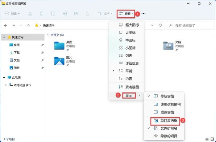Image resolution: width=216 pixels, height=142 pixels.
Task: Choose 超大图标 view option
Action: pyautogui.click(x=131, y=25)
